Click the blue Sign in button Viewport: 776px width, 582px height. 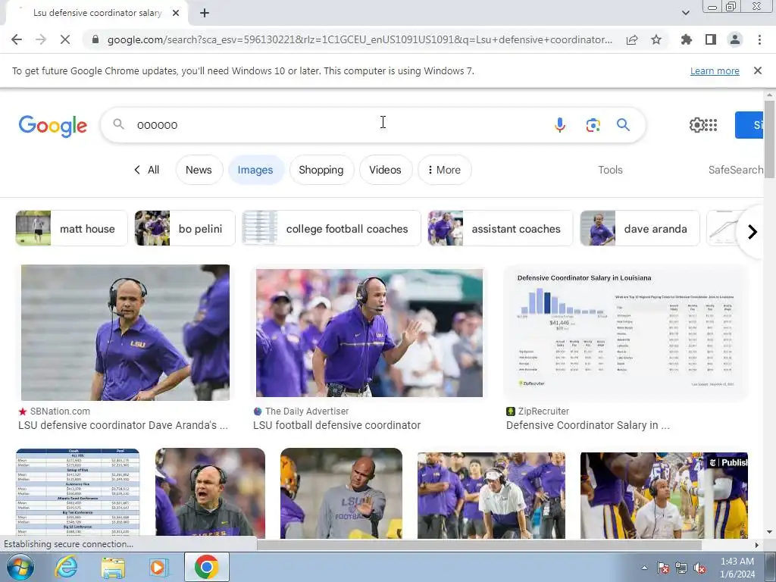[x=749, y=125]
